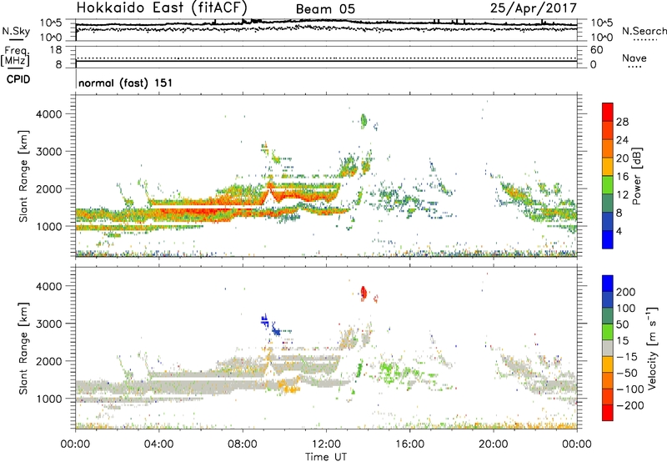Click the 'Slant Range [km]' label of power panel
Viewport: 667px width, 462px height.
tap(23, 176)
